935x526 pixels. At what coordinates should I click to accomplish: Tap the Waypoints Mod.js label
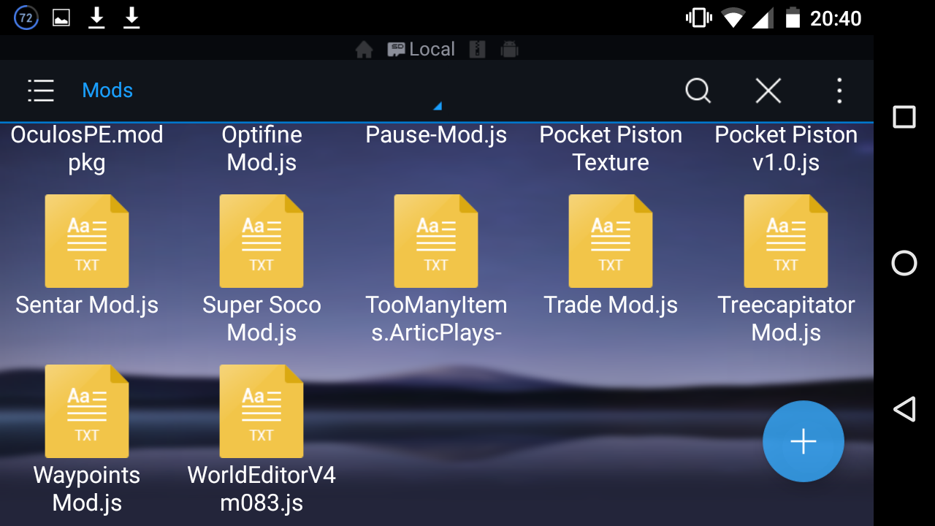(x=87, y=489)
